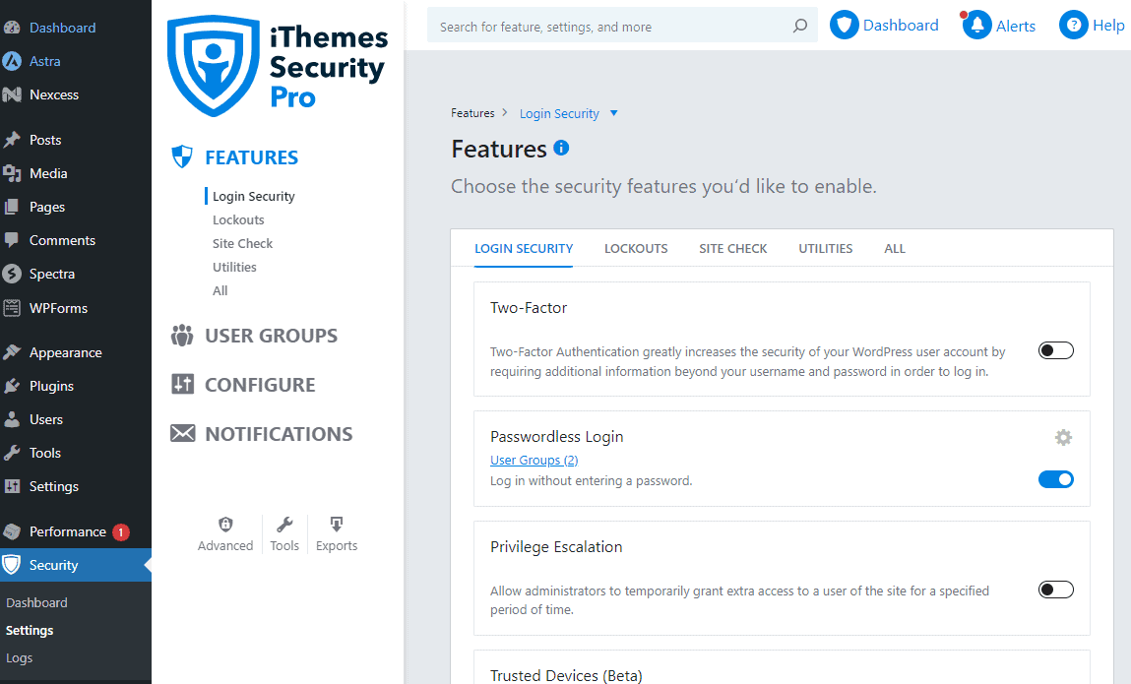Click the Features shield icon
Screen dimensions: 1131x684
click(182, 155)
